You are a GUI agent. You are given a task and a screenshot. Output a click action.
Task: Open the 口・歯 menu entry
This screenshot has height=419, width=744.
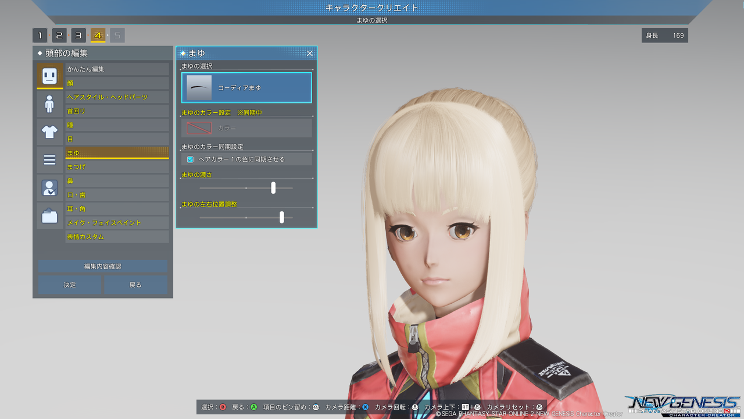pos(117,195)
